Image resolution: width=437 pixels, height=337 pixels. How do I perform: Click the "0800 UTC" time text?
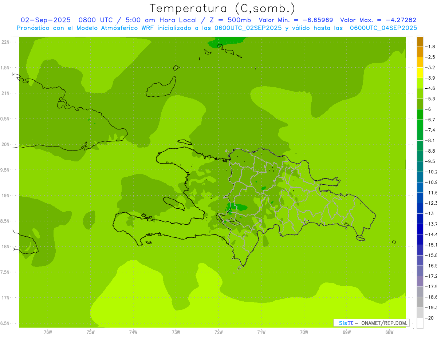click(95, 20)
